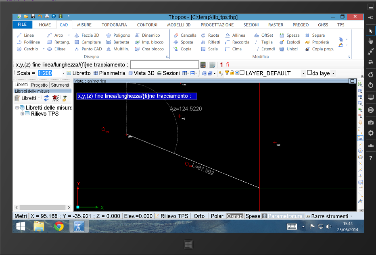This screenshot has width=376, height=255.
Task: Activate the Copia tool
Action: click(182, 49)
